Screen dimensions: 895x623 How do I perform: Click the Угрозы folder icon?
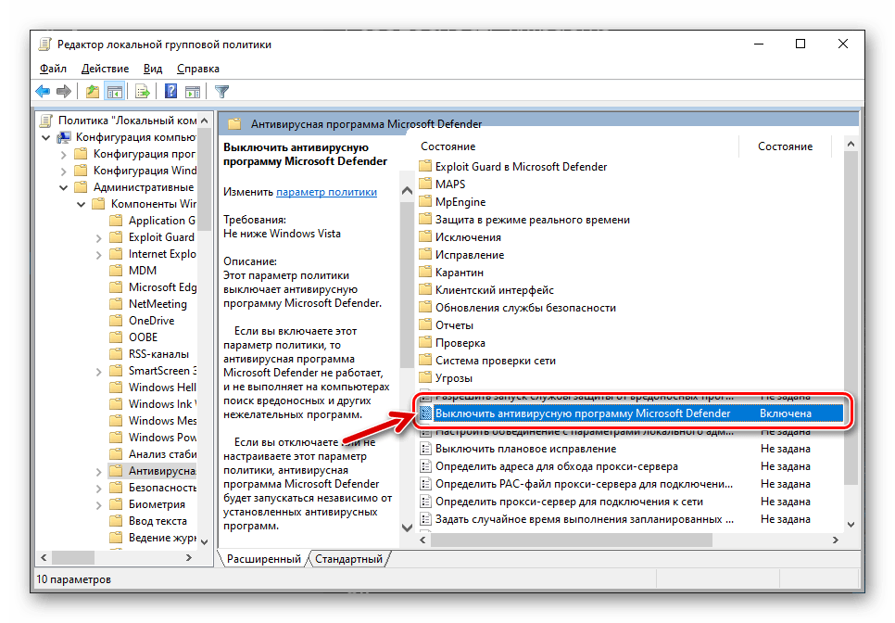(x=425, y=378)
